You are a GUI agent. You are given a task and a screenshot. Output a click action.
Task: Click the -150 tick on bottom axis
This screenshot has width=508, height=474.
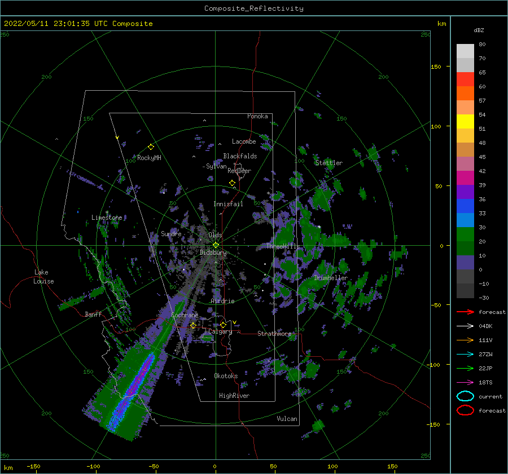[x=33, y=466]
